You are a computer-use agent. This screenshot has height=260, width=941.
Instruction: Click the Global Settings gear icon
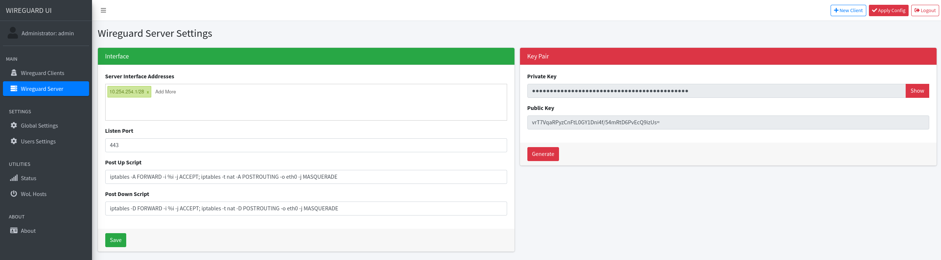pyautogui.click(x=14, y=125)
